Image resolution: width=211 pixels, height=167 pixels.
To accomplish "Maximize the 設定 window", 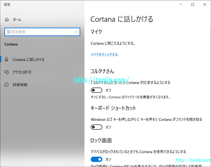I will pyautogui.click(x=193, y=5).
